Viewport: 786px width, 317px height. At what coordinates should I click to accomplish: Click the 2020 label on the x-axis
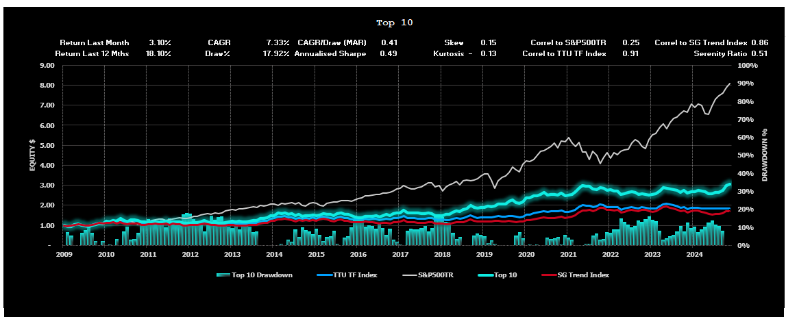point(526,255)
